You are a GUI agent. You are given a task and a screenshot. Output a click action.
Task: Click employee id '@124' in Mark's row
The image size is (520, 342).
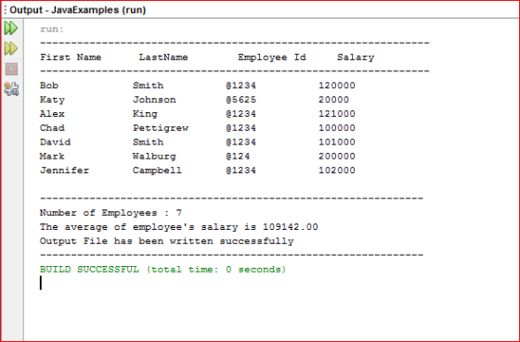click(238, 157)
